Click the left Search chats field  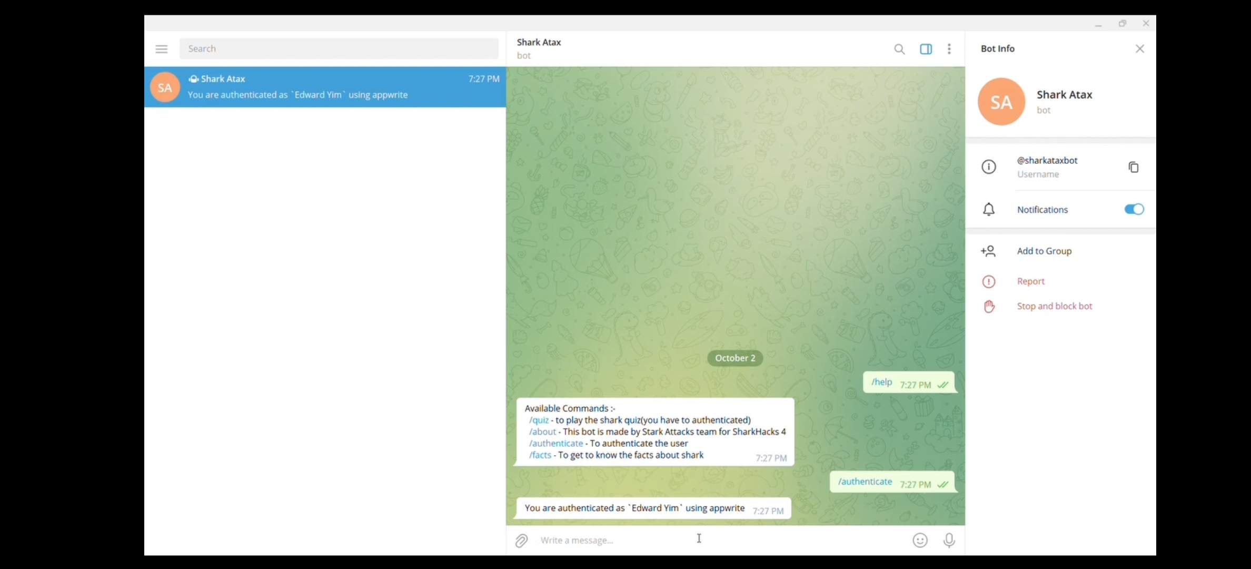[x=339, y=49]
